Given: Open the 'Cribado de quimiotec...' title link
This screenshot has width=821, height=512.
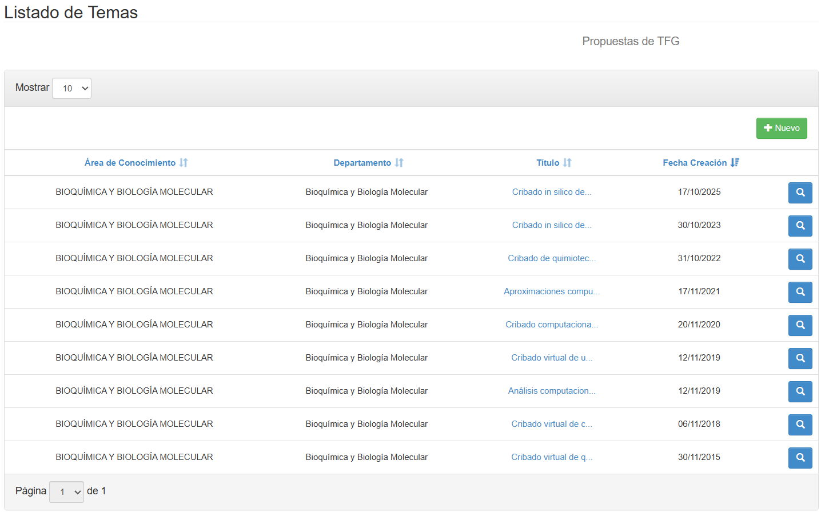Looking at the screenshot, I should [551, 258].
